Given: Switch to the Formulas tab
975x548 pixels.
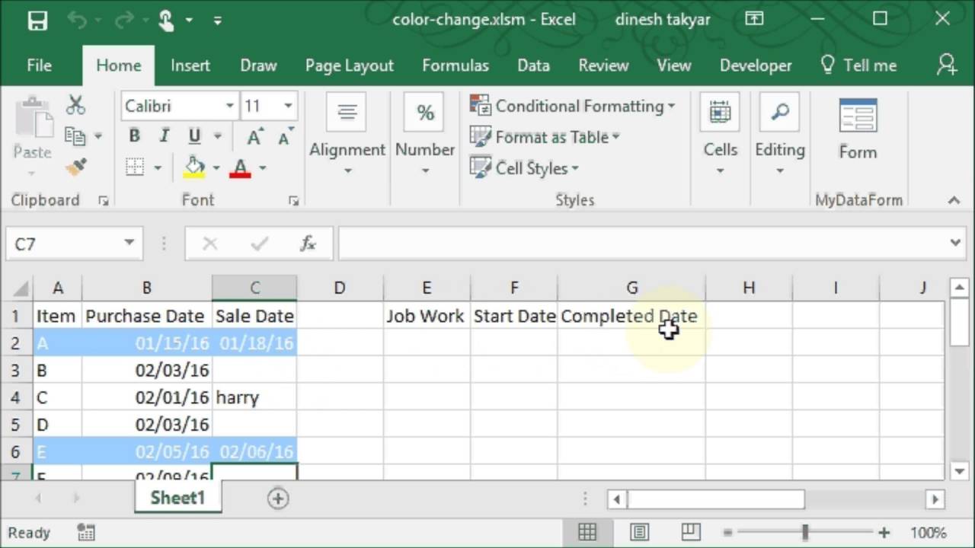Looking at the screenshot, I should pyautogui.click(x=456, y=65).
